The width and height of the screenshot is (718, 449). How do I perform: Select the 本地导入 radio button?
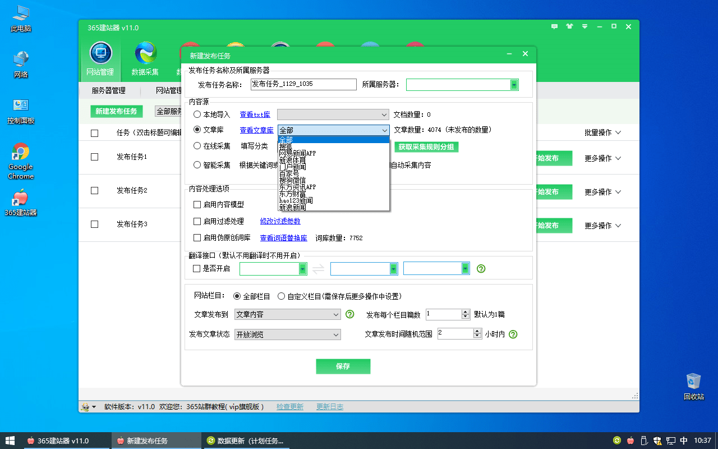197,114
